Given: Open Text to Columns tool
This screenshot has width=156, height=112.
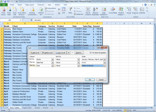Looking at the screenshot, I should click(x=88, y=11).
